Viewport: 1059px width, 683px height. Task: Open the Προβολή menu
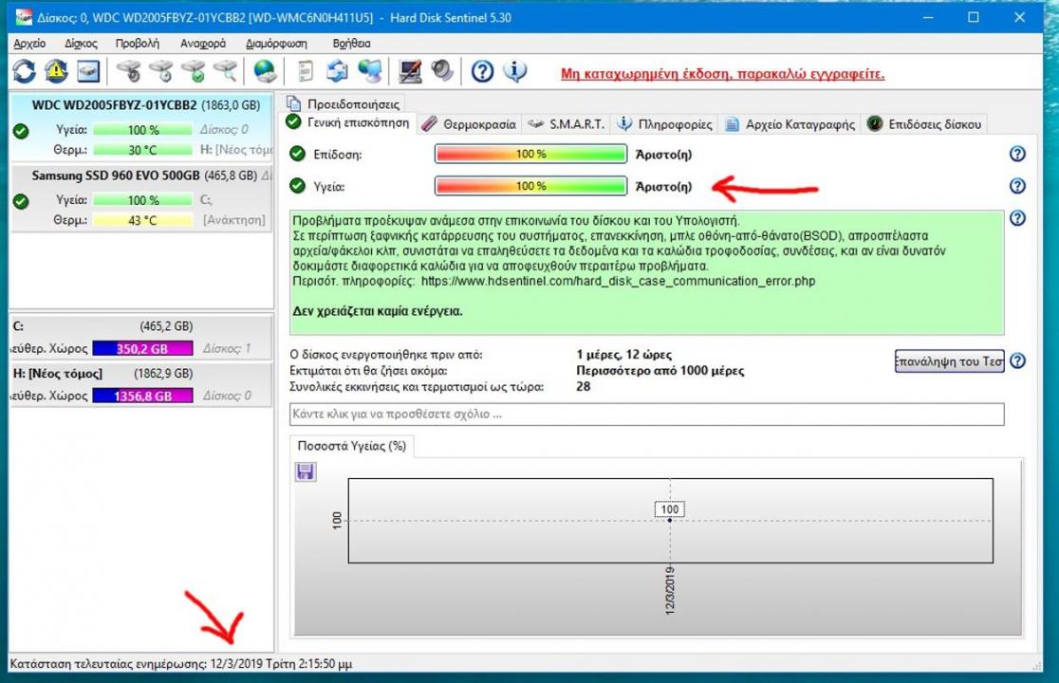pyautogui.click(x=137, y=44)
